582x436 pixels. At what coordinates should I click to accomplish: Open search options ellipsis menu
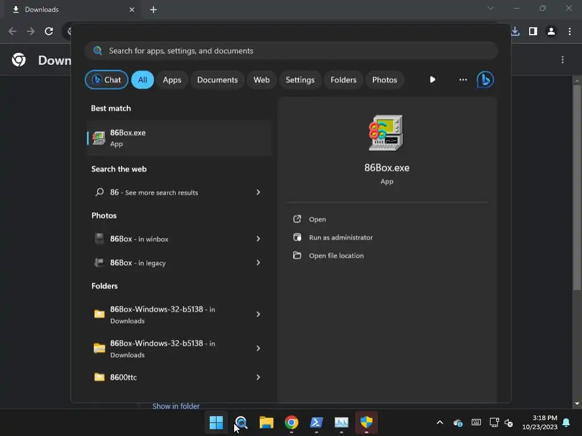click(463, 79)
